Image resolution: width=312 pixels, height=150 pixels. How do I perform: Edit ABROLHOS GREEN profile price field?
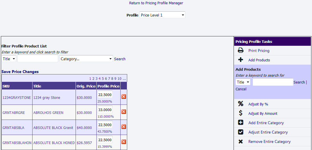(x=105, y=110)
